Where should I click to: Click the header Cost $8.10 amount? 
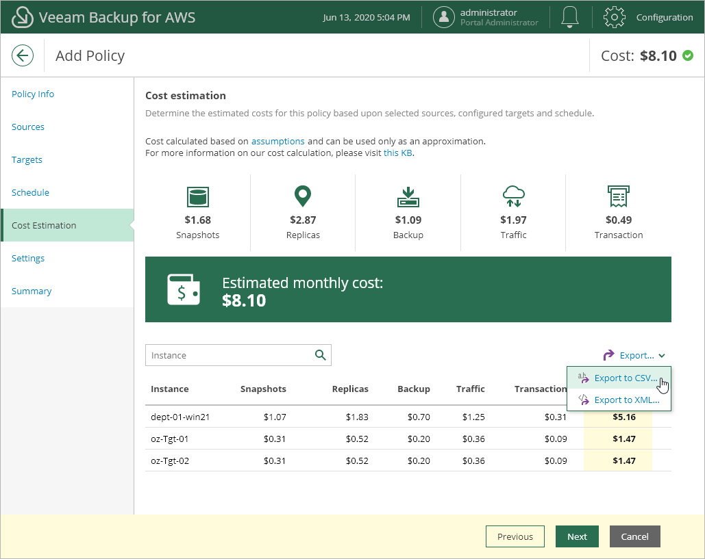point(658,55)
